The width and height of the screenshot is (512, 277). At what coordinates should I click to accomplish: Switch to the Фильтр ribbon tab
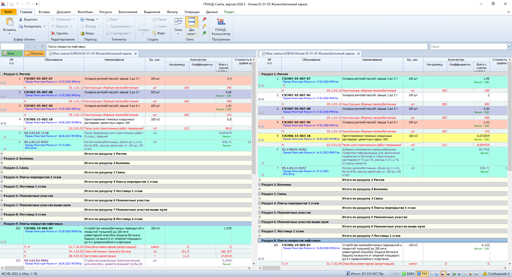[172, 12]
